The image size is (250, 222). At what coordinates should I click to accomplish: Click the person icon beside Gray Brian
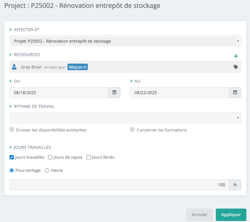point(14,67)
